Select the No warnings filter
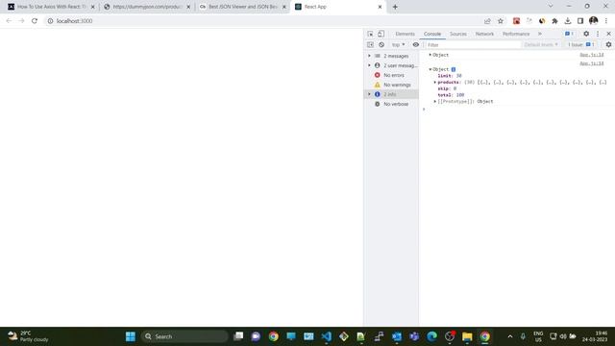Viewport: 615px width, 346px height. 397,85
